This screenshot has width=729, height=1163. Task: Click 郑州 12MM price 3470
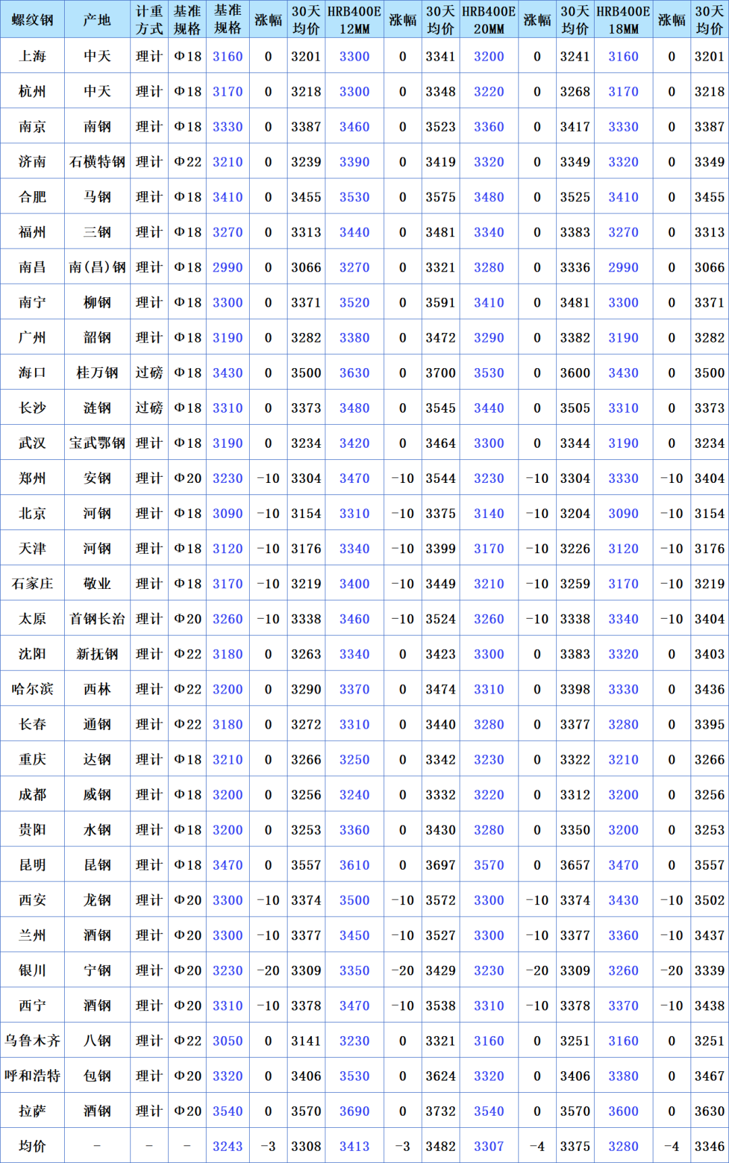354,478
